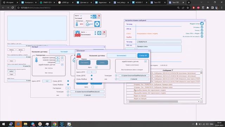Close the Затопление1 dialog

click(149, 51)
